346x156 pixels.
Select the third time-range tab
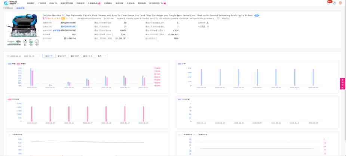click(75, 56)
